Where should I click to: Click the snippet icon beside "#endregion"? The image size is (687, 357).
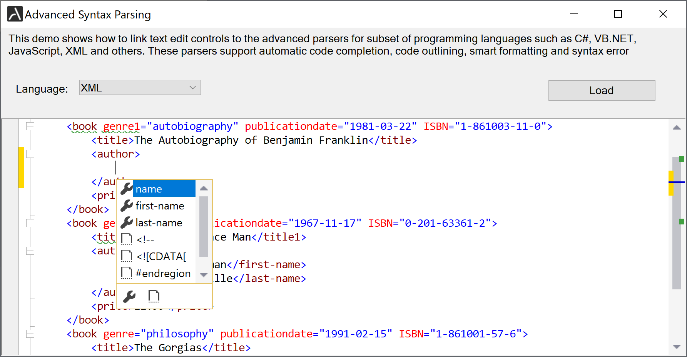126,272
